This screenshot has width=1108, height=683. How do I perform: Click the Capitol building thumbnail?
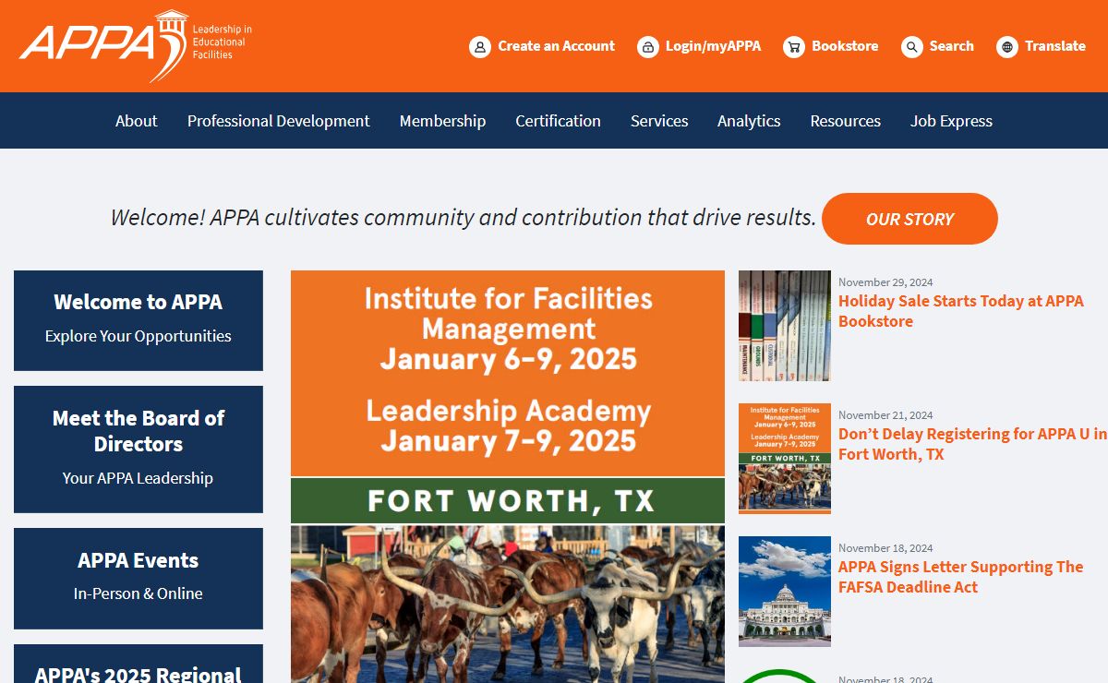click(785, 592)
